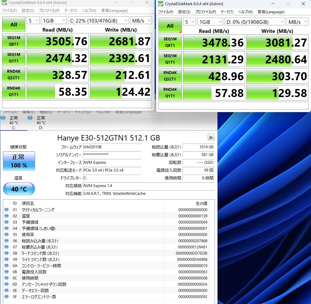This screenshot has width=311, height=304.
Task: Click the 3081.27 write result in right window
Action: (x=277, y=42)
